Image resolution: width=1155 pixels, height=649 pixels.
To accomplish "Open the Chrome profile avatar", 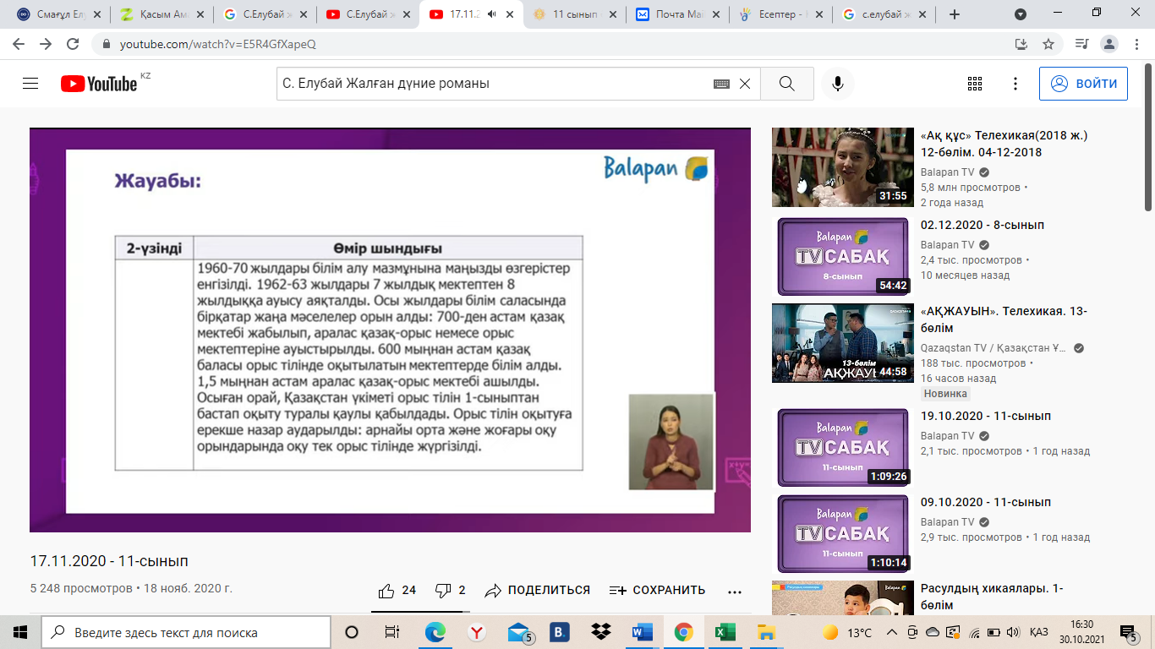I will (1109, 44).
